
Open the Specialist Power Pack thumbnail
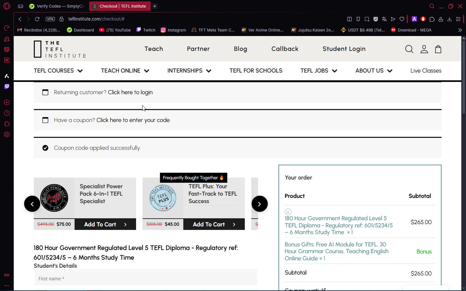coord(54,198)
